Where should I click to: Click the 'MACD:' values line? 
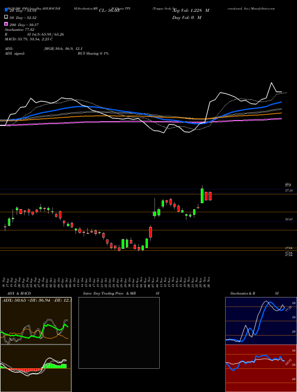tap(29, 39)
